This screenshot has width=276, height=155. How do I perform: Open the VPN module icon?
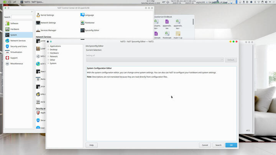38,94
